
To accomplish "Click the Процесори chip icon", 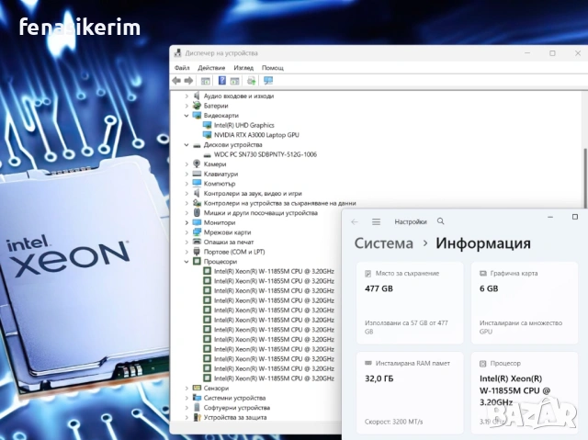I will coord(197,261).
